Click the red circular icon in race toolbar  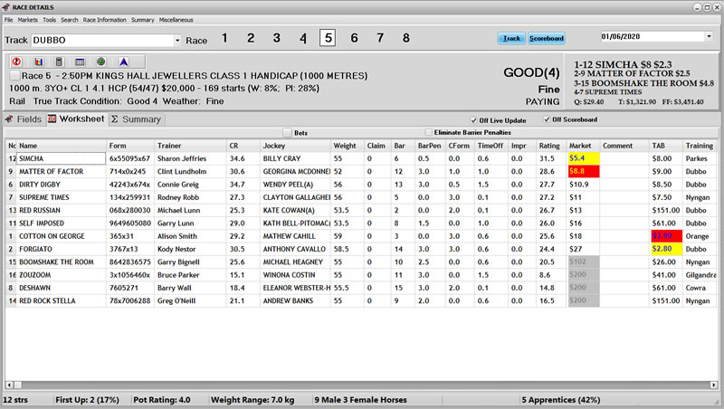tap(18, 61)
